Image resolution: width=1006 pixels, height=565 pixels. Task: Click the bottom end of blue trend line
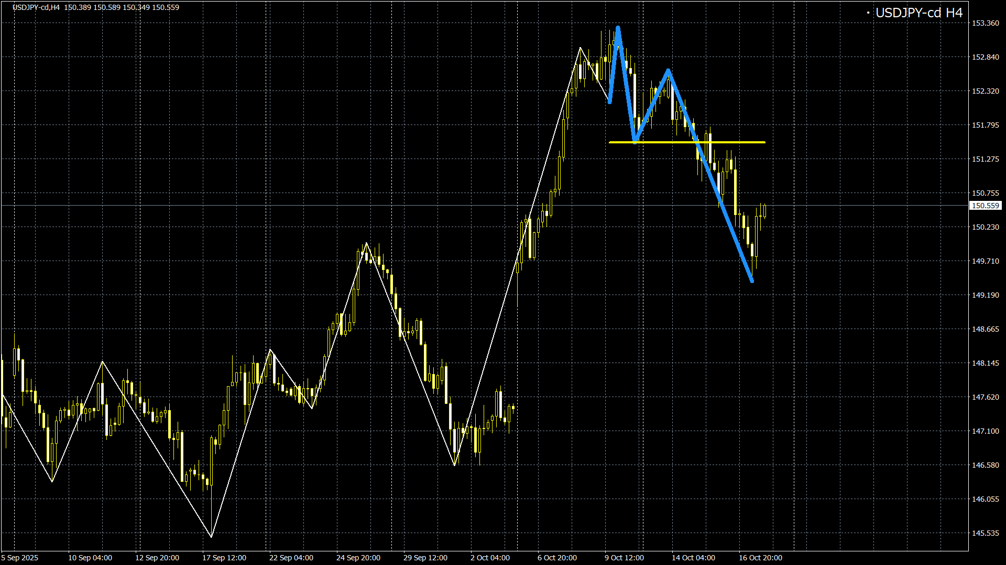coord(752,281)
